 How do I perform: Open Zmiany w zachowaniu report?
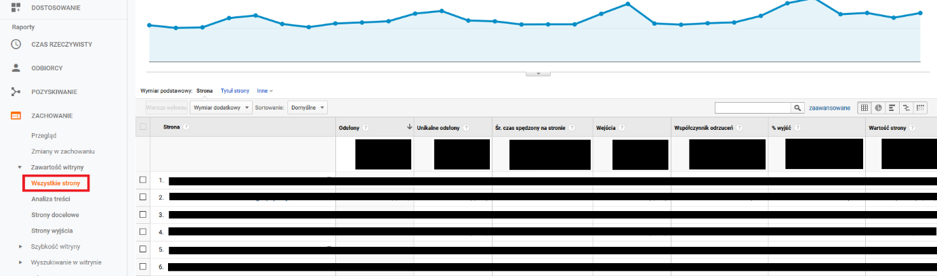point(62,152)
